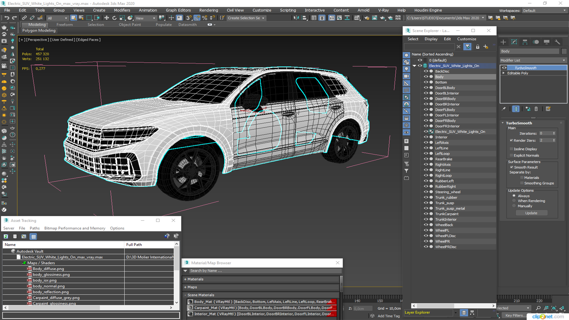
Task: Click the pin stack icon
Action: point(504,109)
